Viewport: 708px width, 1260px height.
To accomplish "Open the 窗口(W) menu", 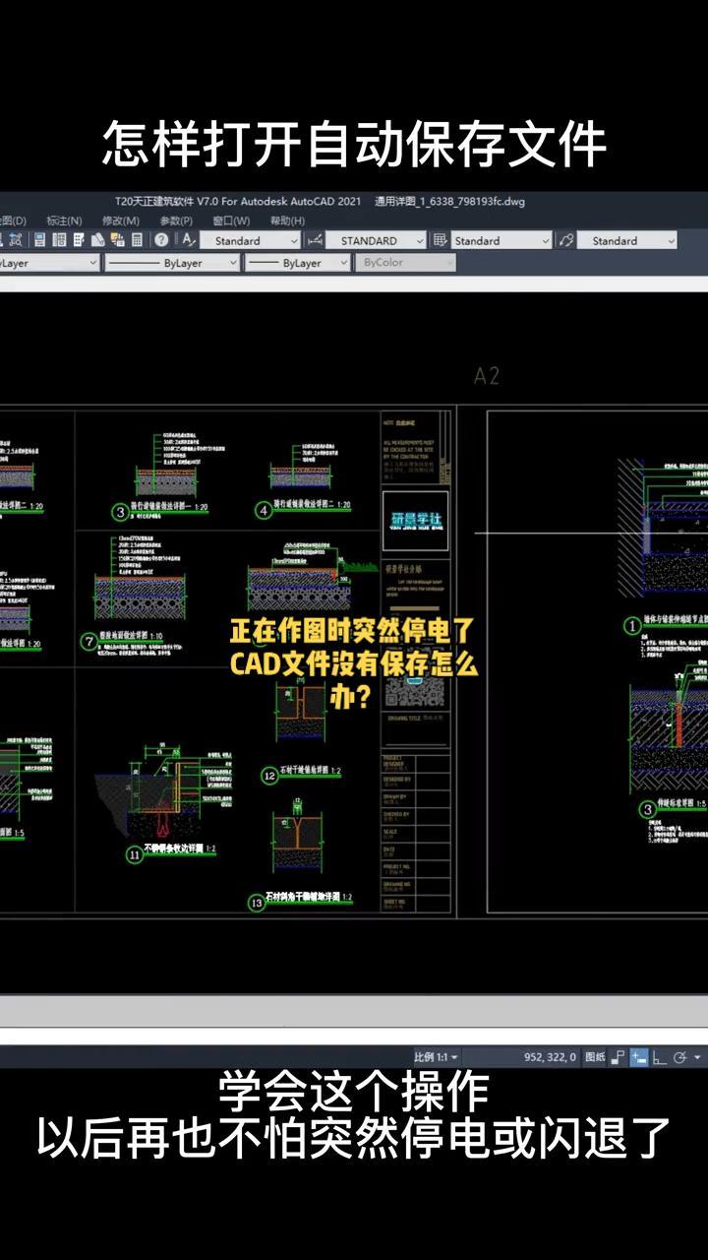I will coord(231,220).
